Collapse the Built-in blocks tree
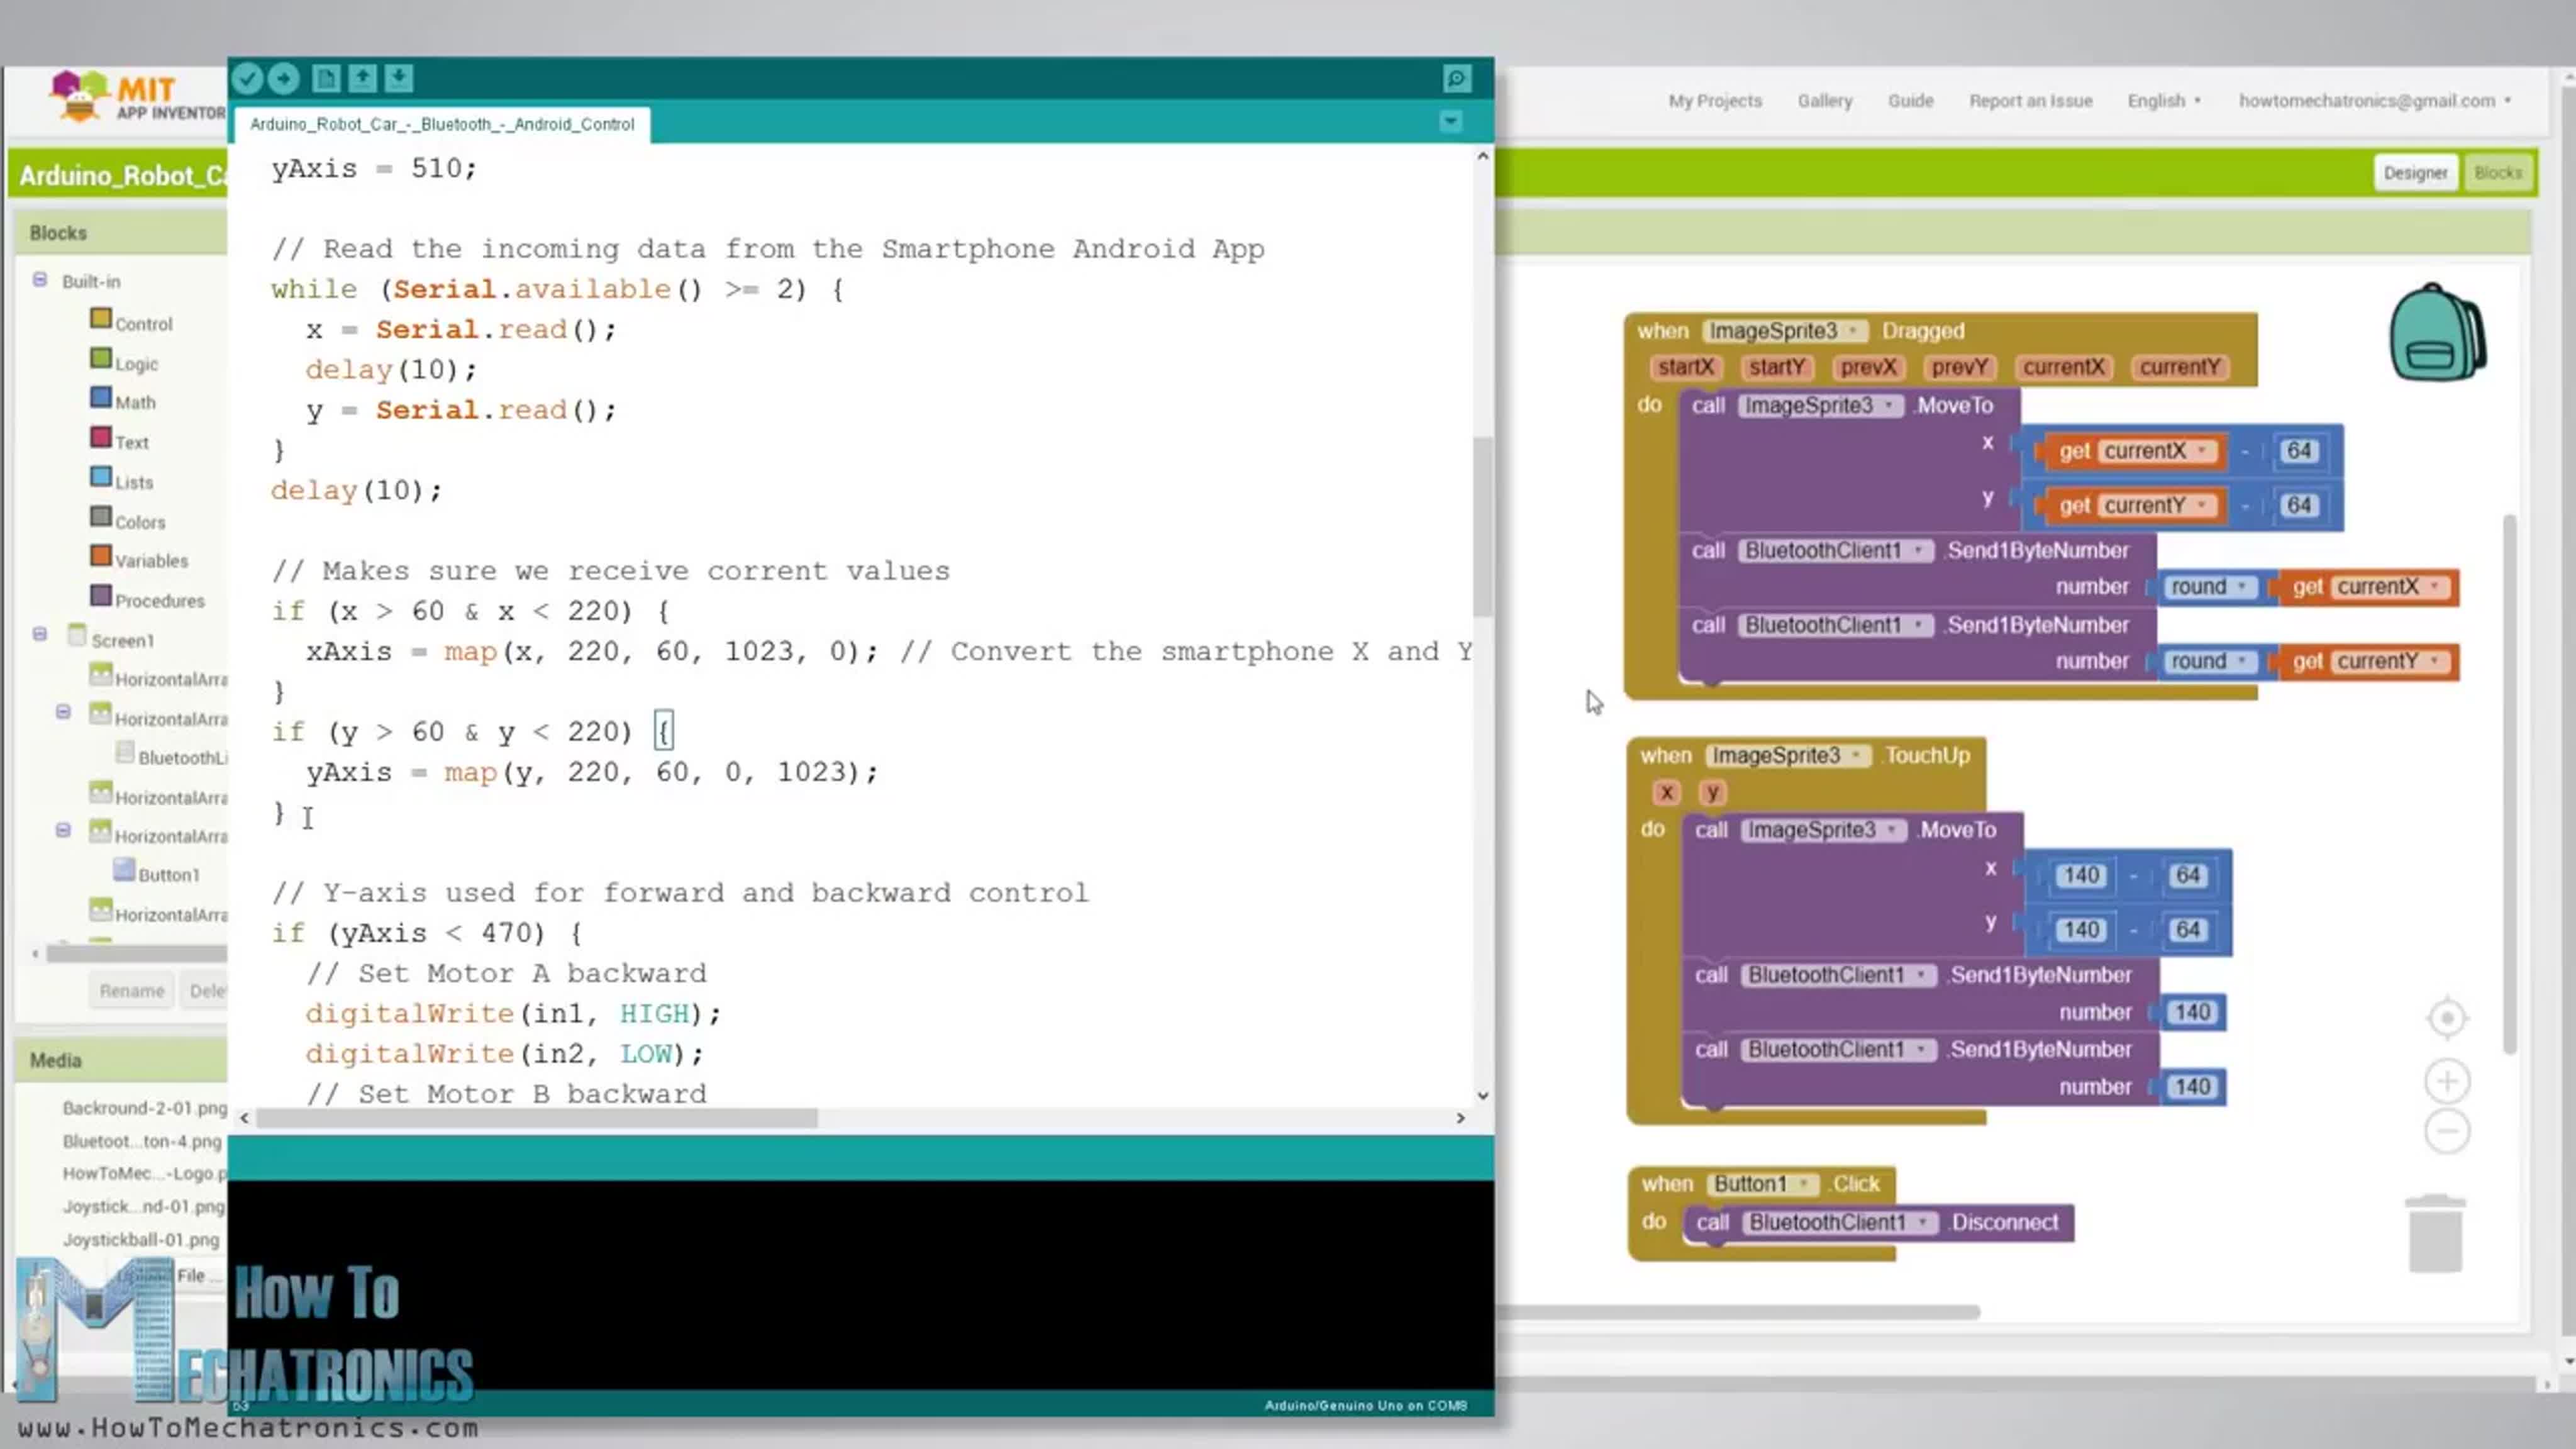Image resolution: width=2576 pixels, height=1449 pixels. (x=40, y=280)
